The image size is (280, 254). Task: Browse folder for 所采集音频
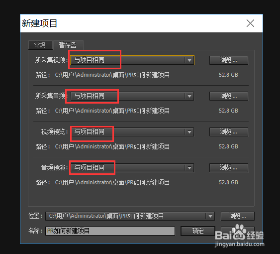229,96
